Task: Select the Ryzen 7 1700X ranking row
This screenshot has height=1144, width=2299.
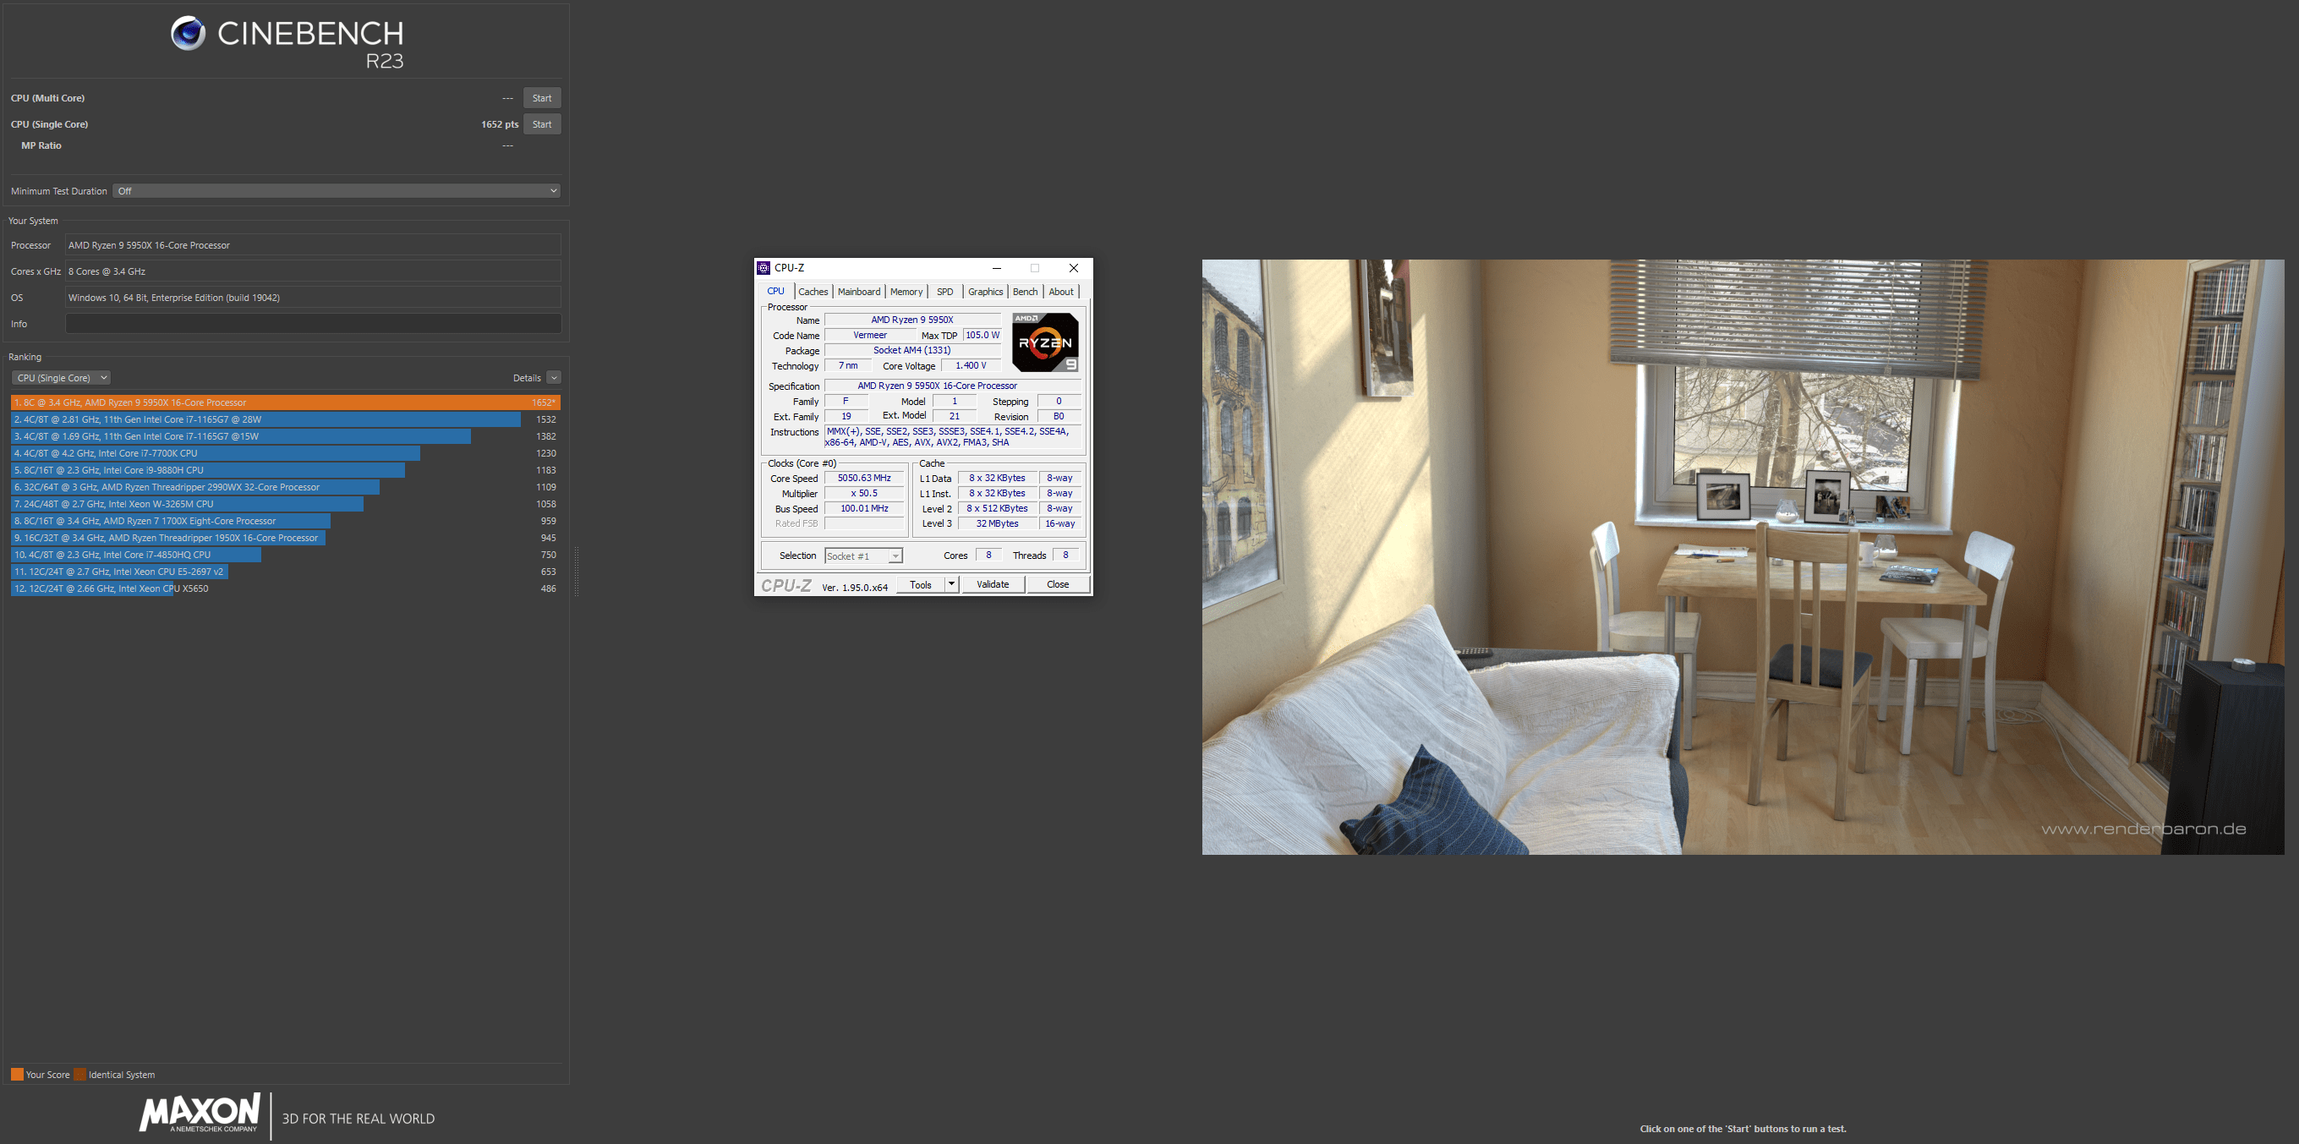Action: (286, 521)
